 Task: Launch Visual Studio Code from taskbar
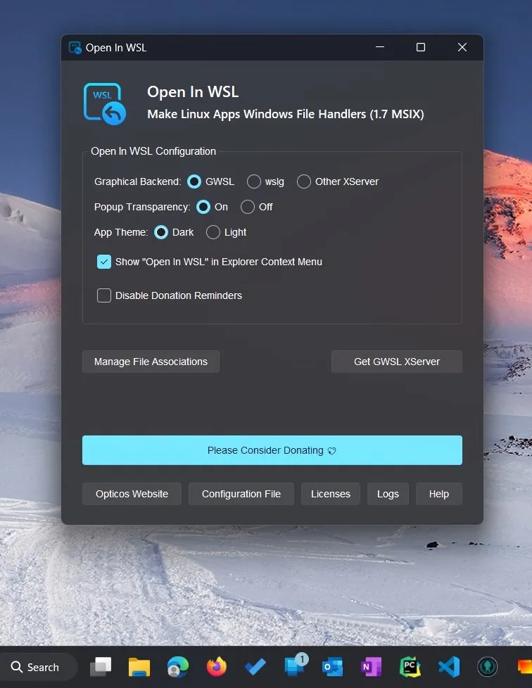[448, 667]
